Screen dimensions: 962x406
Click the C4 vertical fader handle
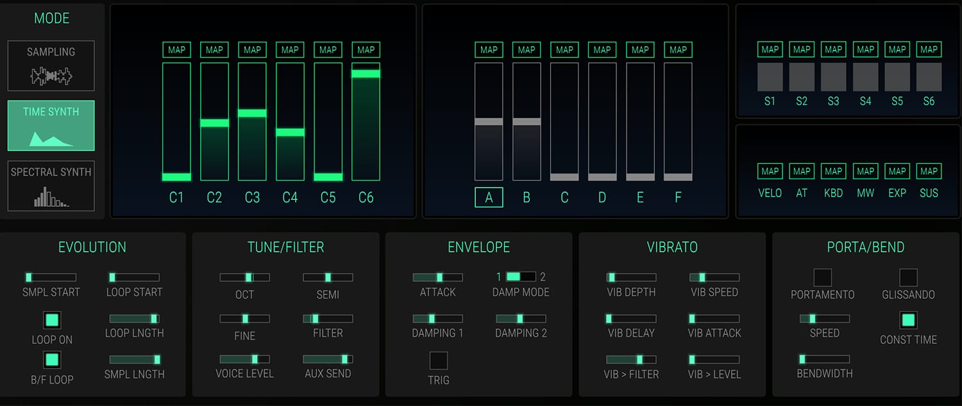click(x=290, y=133)
